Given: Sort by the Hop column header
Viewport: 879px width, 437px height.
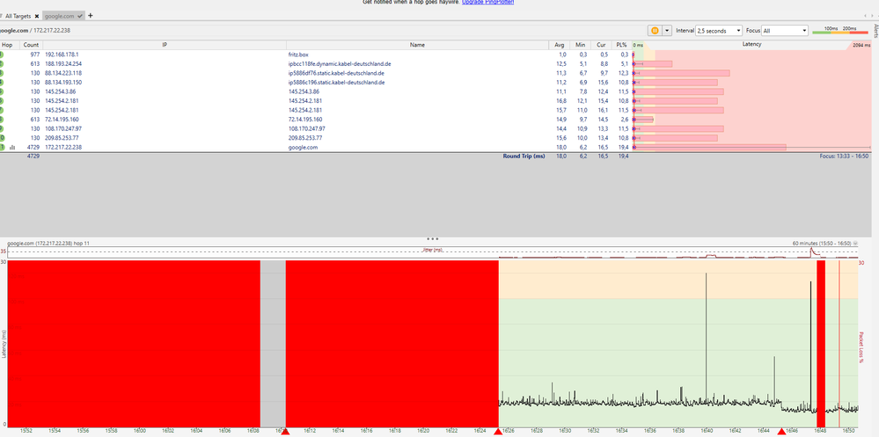Looking at the screenshot, I should click(7, 45).
